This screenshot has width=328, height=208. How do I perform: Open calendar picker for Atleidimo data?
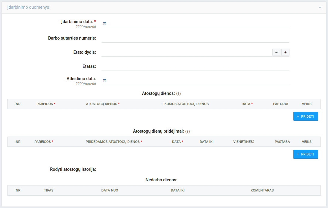coord(104,80)
